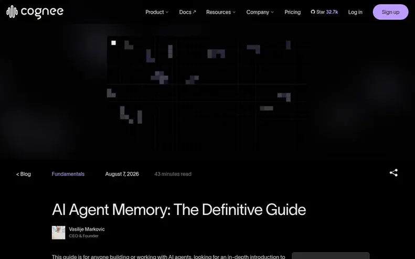This screenshot has height=259, width=415.
Task: Click the Sign up button
Action: tap(390, 12)
